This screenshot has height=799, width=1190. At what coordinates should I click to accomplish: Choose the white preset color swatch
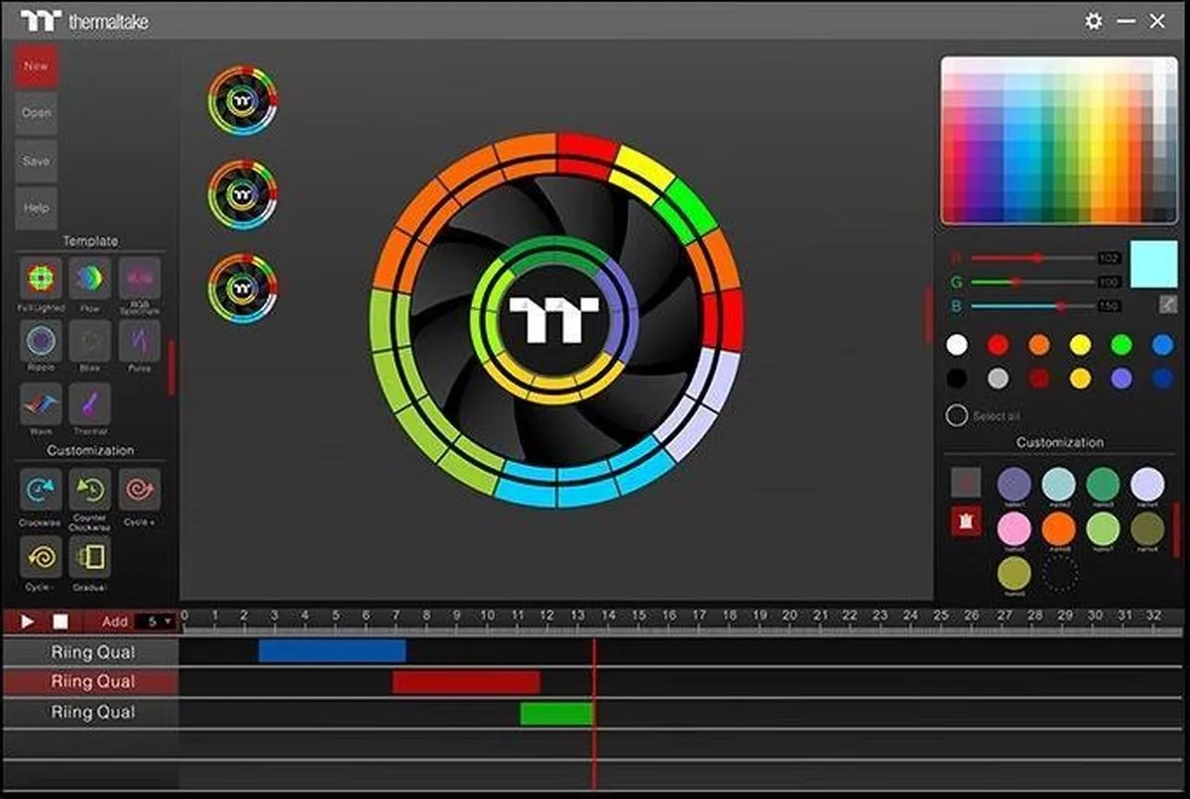point(956,345)
